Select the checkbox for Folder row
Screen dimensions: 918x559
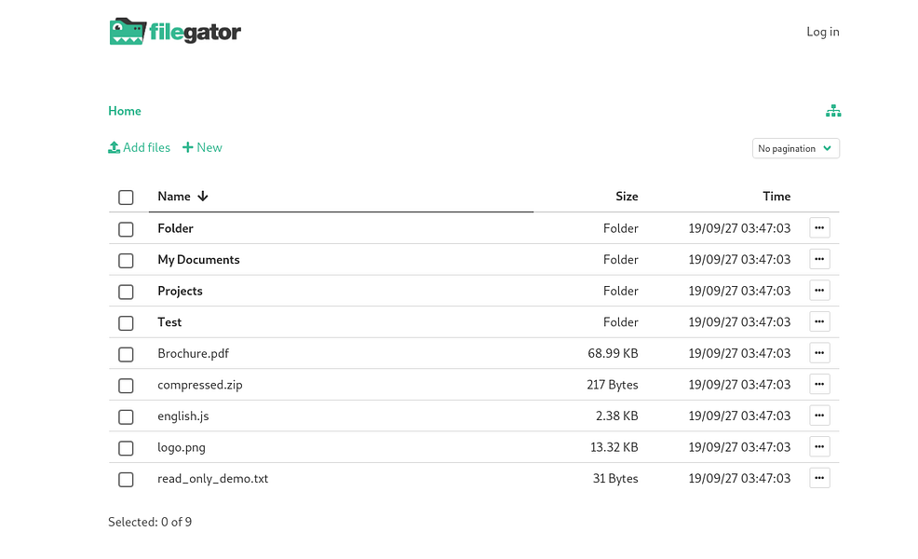click(126, 228)
